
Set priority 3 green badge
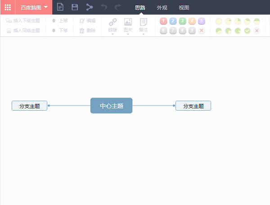click(183, 21)
